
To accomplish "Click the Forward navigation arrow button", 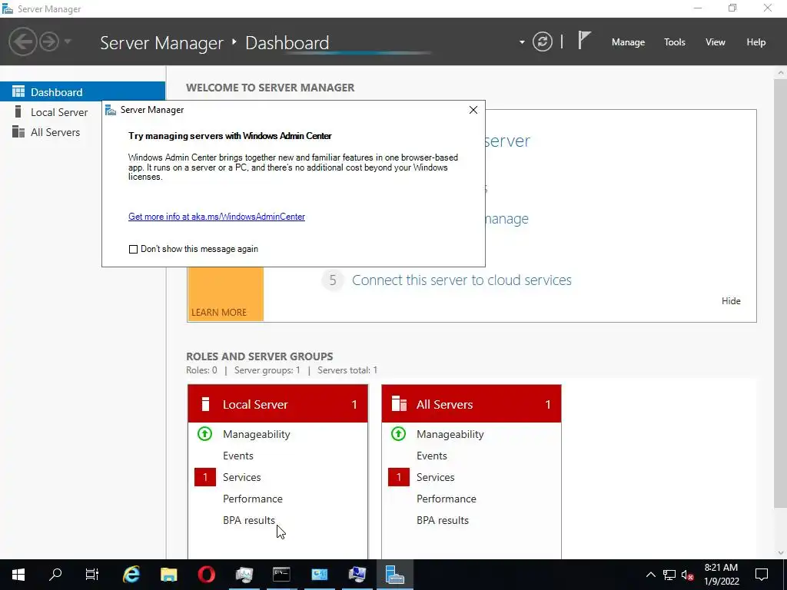I will click(49, 41).
